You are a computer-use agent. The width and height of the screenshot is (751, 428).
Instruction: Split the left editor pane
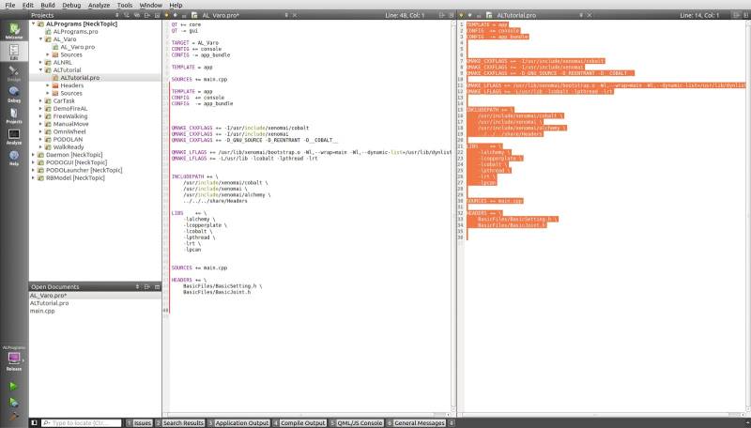click(x=442, y=15)
